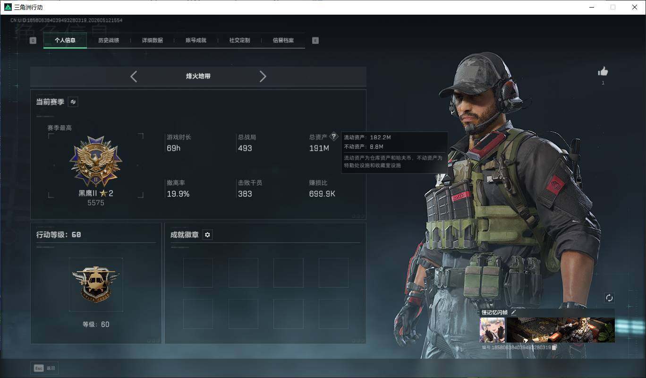Click the Q previous-tab key icon
646x378 pixels.
coord(33,41)
